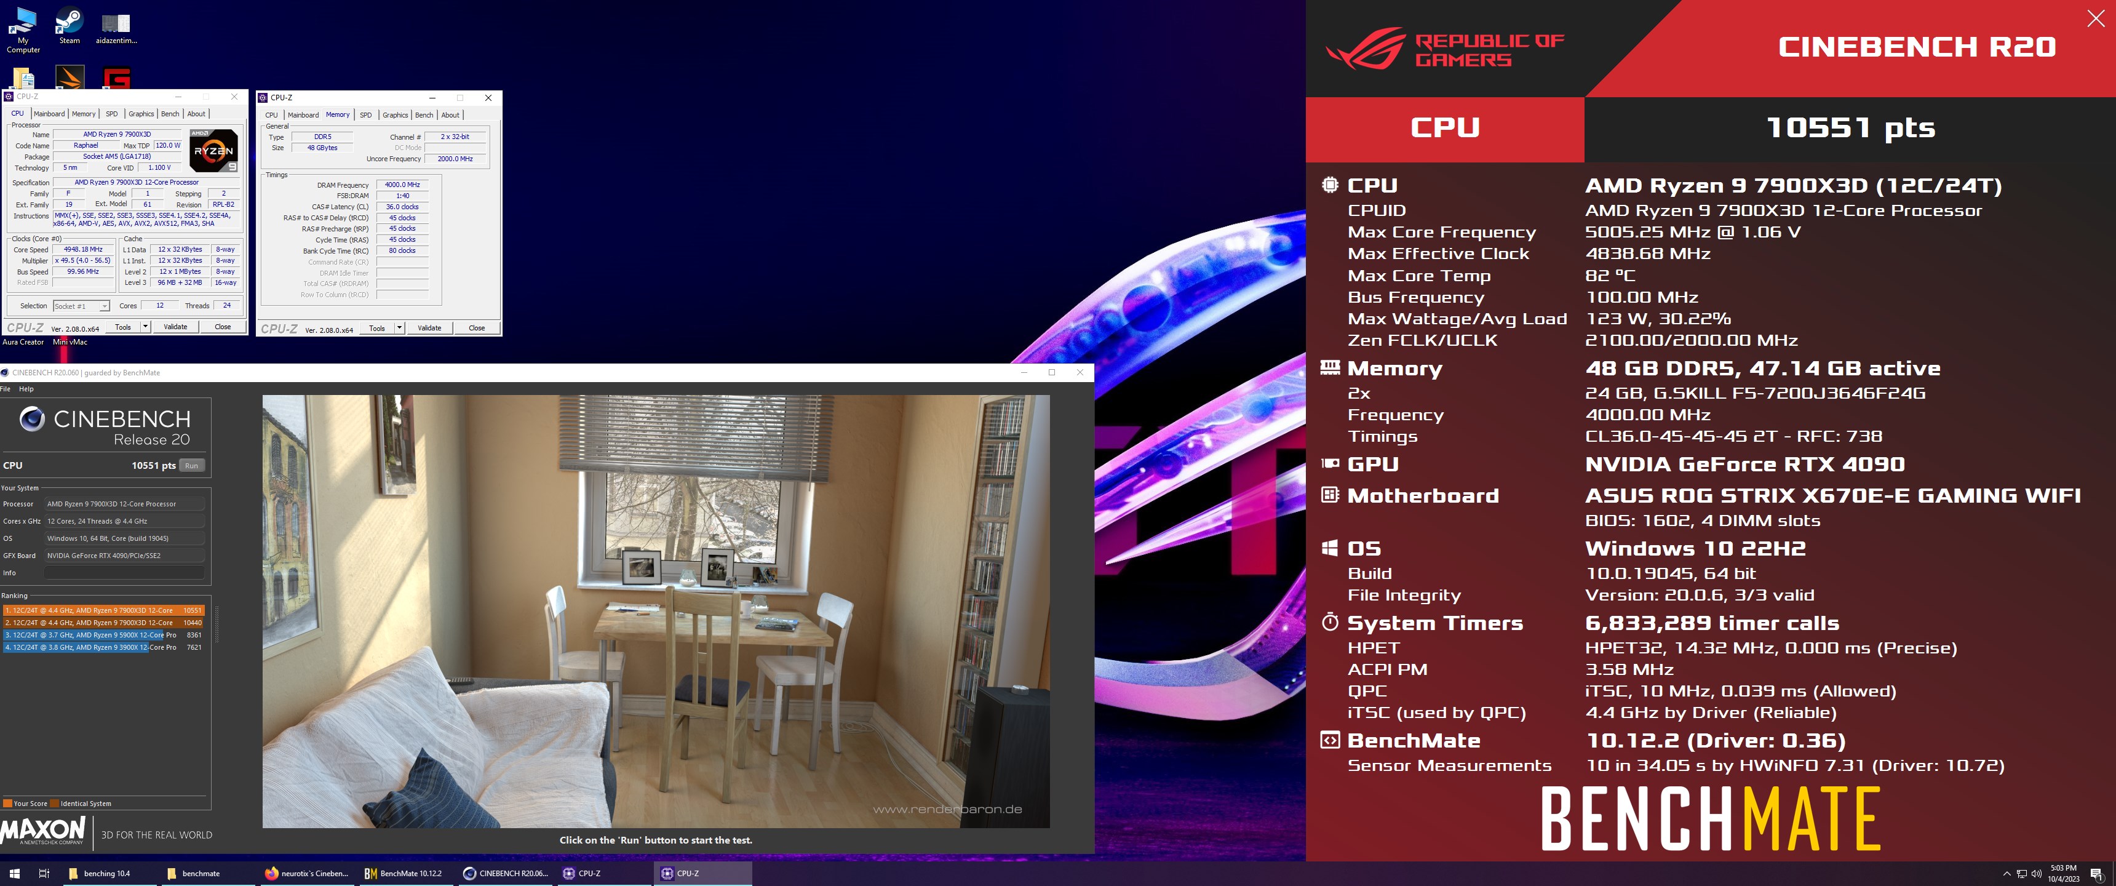The width and height of the screenshot is (2116, 886).
Task: Click the 4948.18 MHz Core Speed value
Action: (84, 249)
